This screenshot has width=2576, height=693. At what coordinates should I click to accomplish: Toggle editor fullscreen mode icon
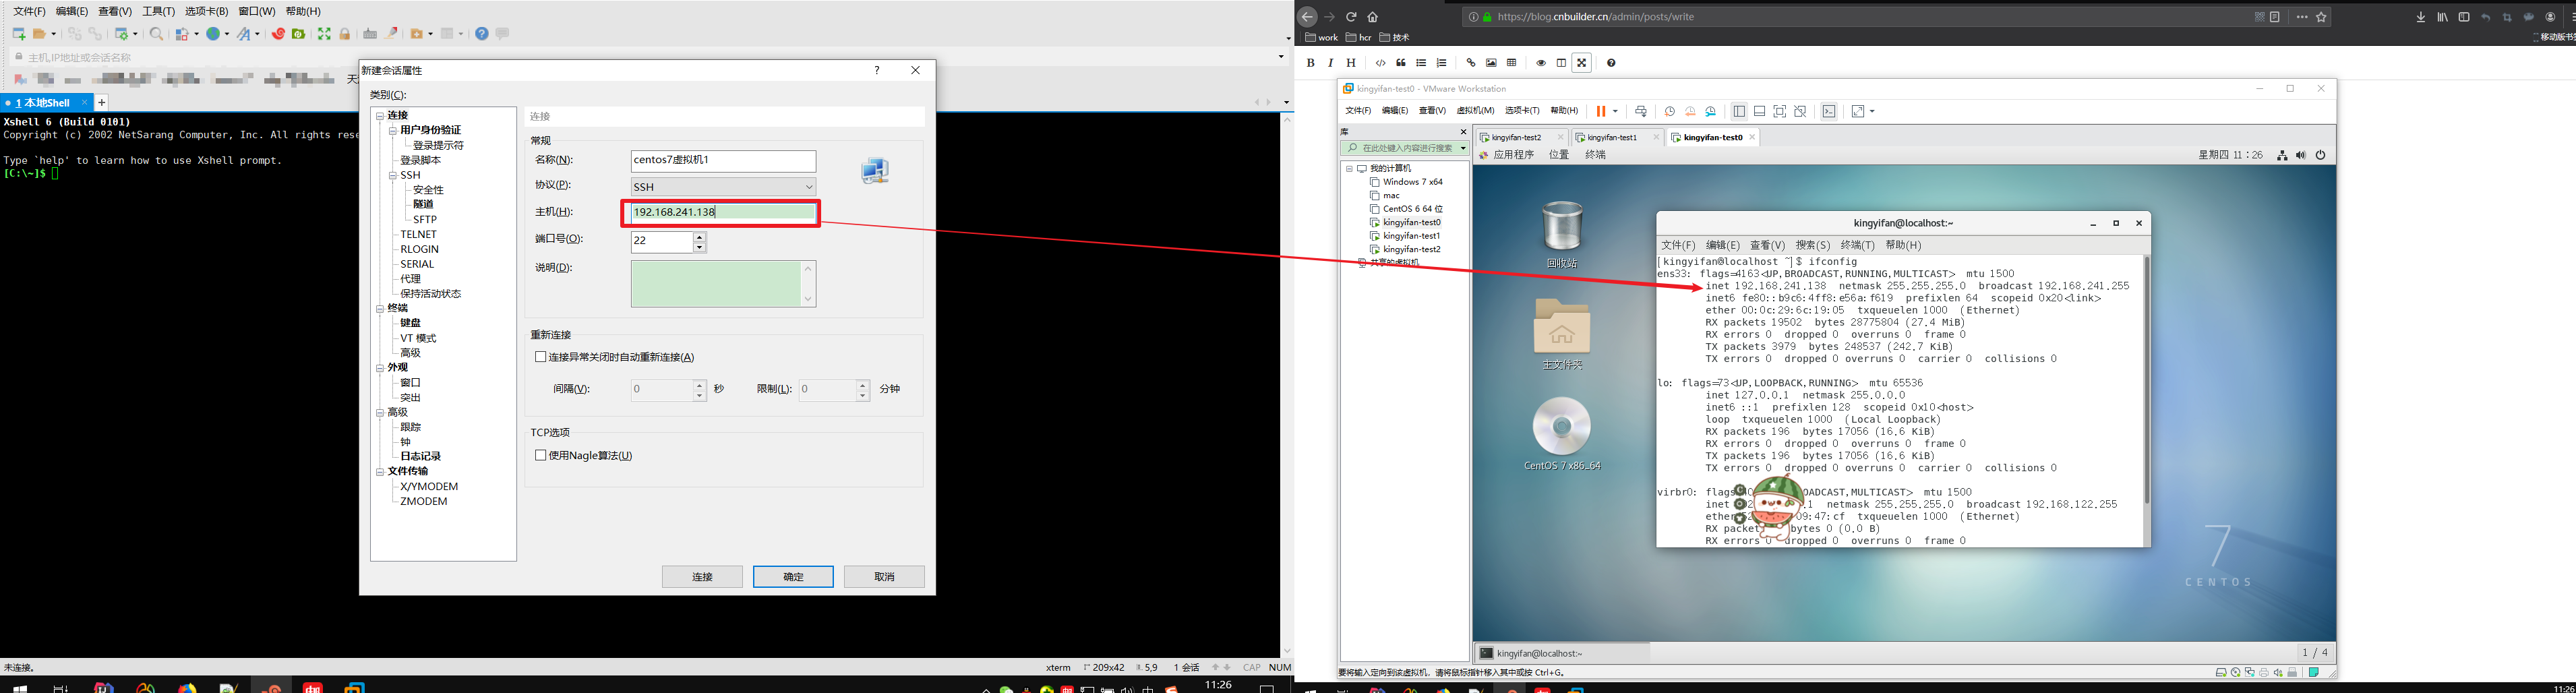click(1582, 63)
